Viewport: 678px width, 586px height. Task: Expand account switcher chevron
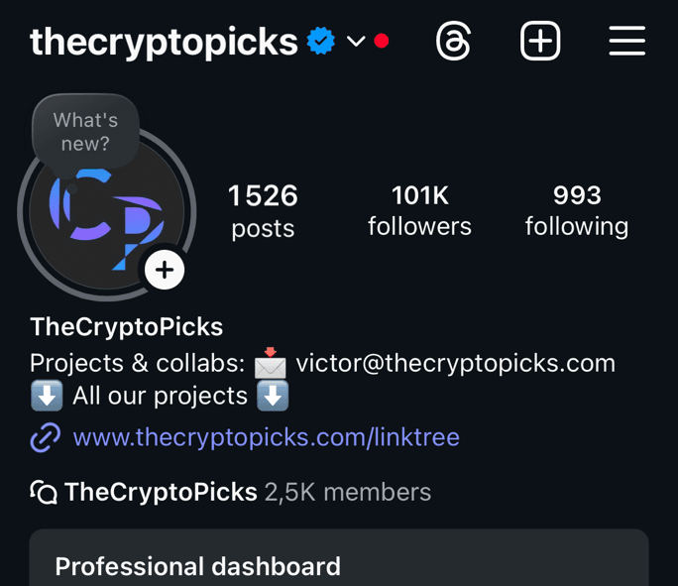pyautogui.click(x=356, y=42)
